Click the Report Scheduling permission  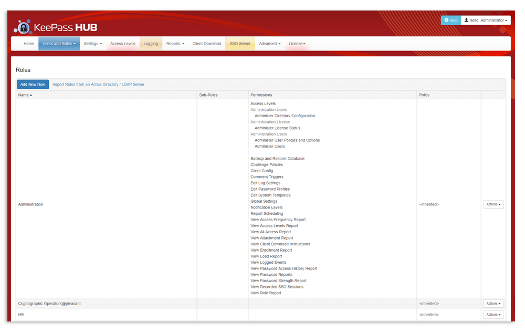(x=267, y=214)
